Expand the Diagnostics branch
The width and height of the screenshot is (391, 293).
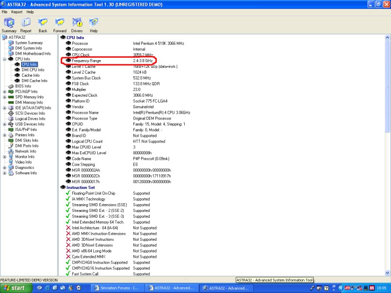pos(4,167)
